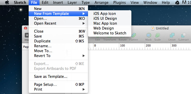191x94 pixels.
Task: Select the iOS App Icon template
Action: pos(110,14)
